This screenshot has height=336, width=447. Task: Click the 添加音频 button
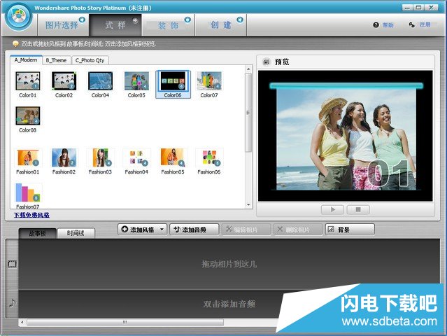[x=194, y=230]
